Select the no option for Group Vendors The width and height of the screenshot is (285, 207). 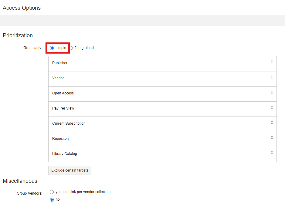[x=52, y=199]
